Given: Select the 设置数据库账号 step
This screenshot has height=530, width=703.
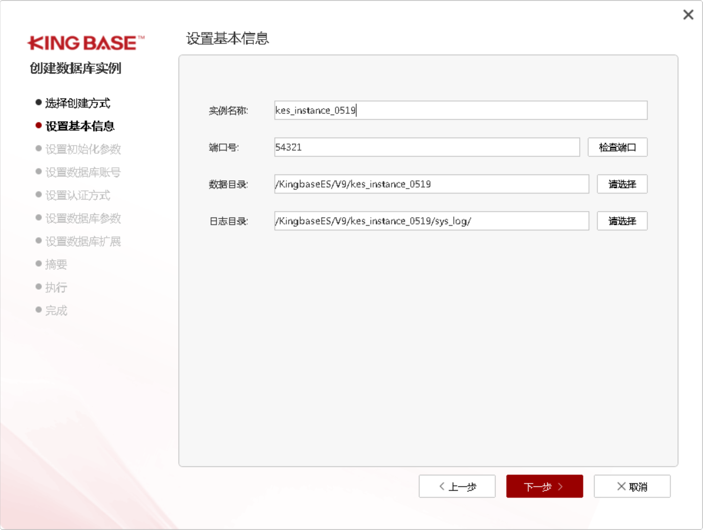Looking at the screenshot, I should [78, 172].
